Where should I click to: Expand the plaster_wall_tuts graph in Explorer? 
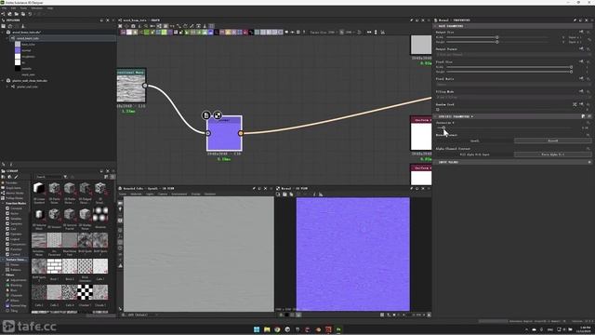[7, 87]
